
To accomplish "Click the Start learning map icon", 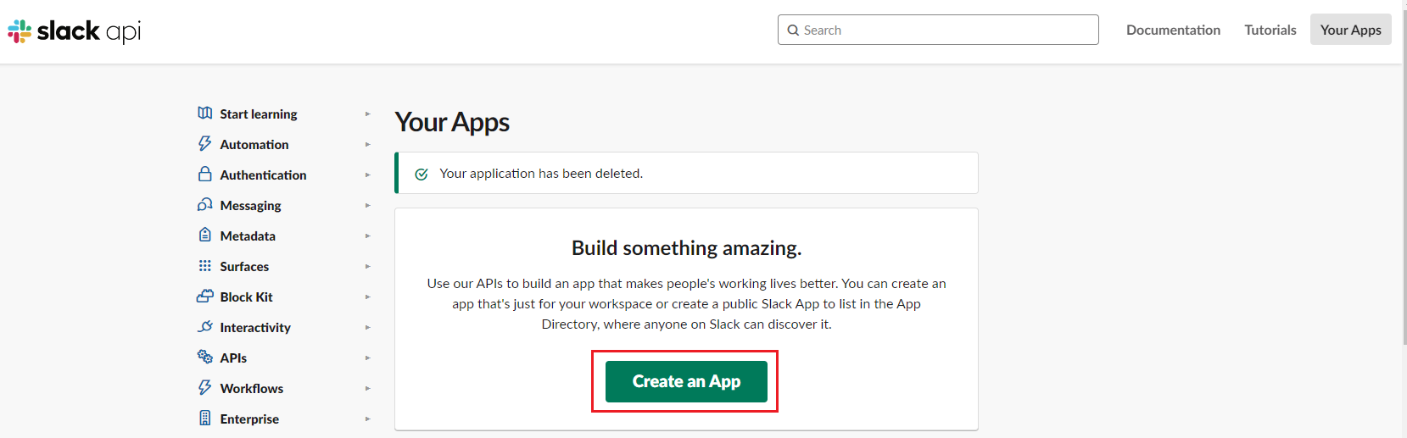I will (204, 113).
